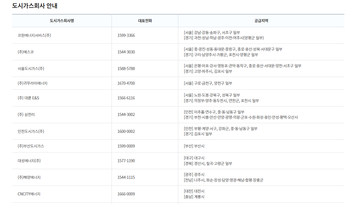
Task: Click the 대표전화 column header
Action: click(x=145, y=21)
